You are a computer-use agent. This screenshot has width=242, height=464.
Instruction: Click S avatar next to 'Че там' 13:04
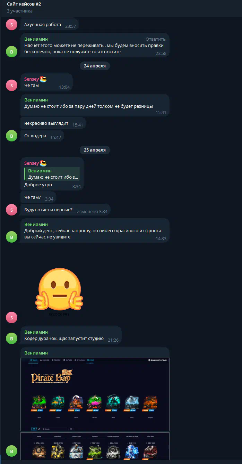11,85
